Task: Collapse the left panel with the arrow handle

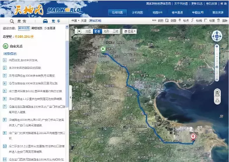Action: [71, 98]
